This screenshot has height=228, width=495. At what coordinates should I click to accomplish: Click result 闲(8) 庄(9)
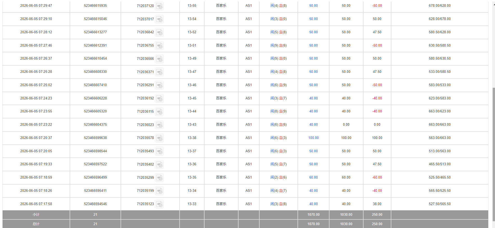coord(279,111)
